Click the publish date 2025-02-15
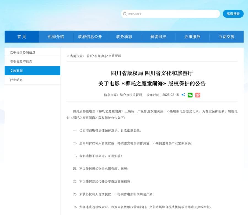 171,95
